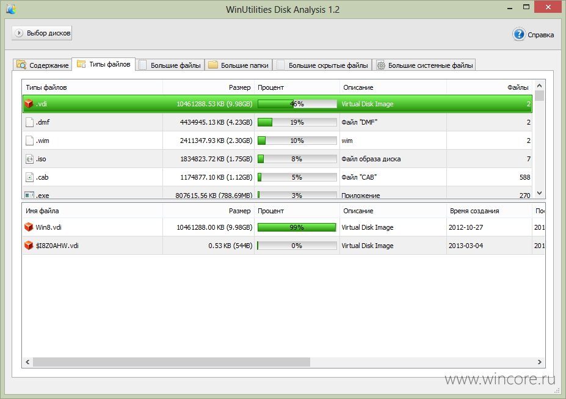This screenshot has height=399, width=566.
Task: Click the play arrow icon in Выбор дисков
Action: pyautogui.click(x=19, y=33)
